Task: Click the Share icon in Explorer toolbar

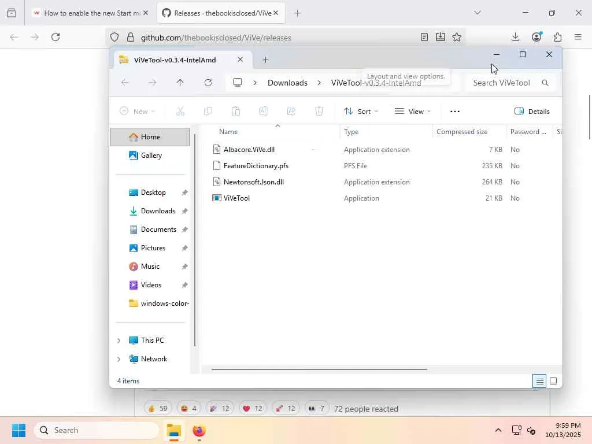Action: (x=291, y=112)
